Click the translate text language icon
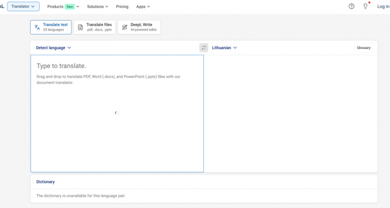390x208 pixels. point(37,27)
